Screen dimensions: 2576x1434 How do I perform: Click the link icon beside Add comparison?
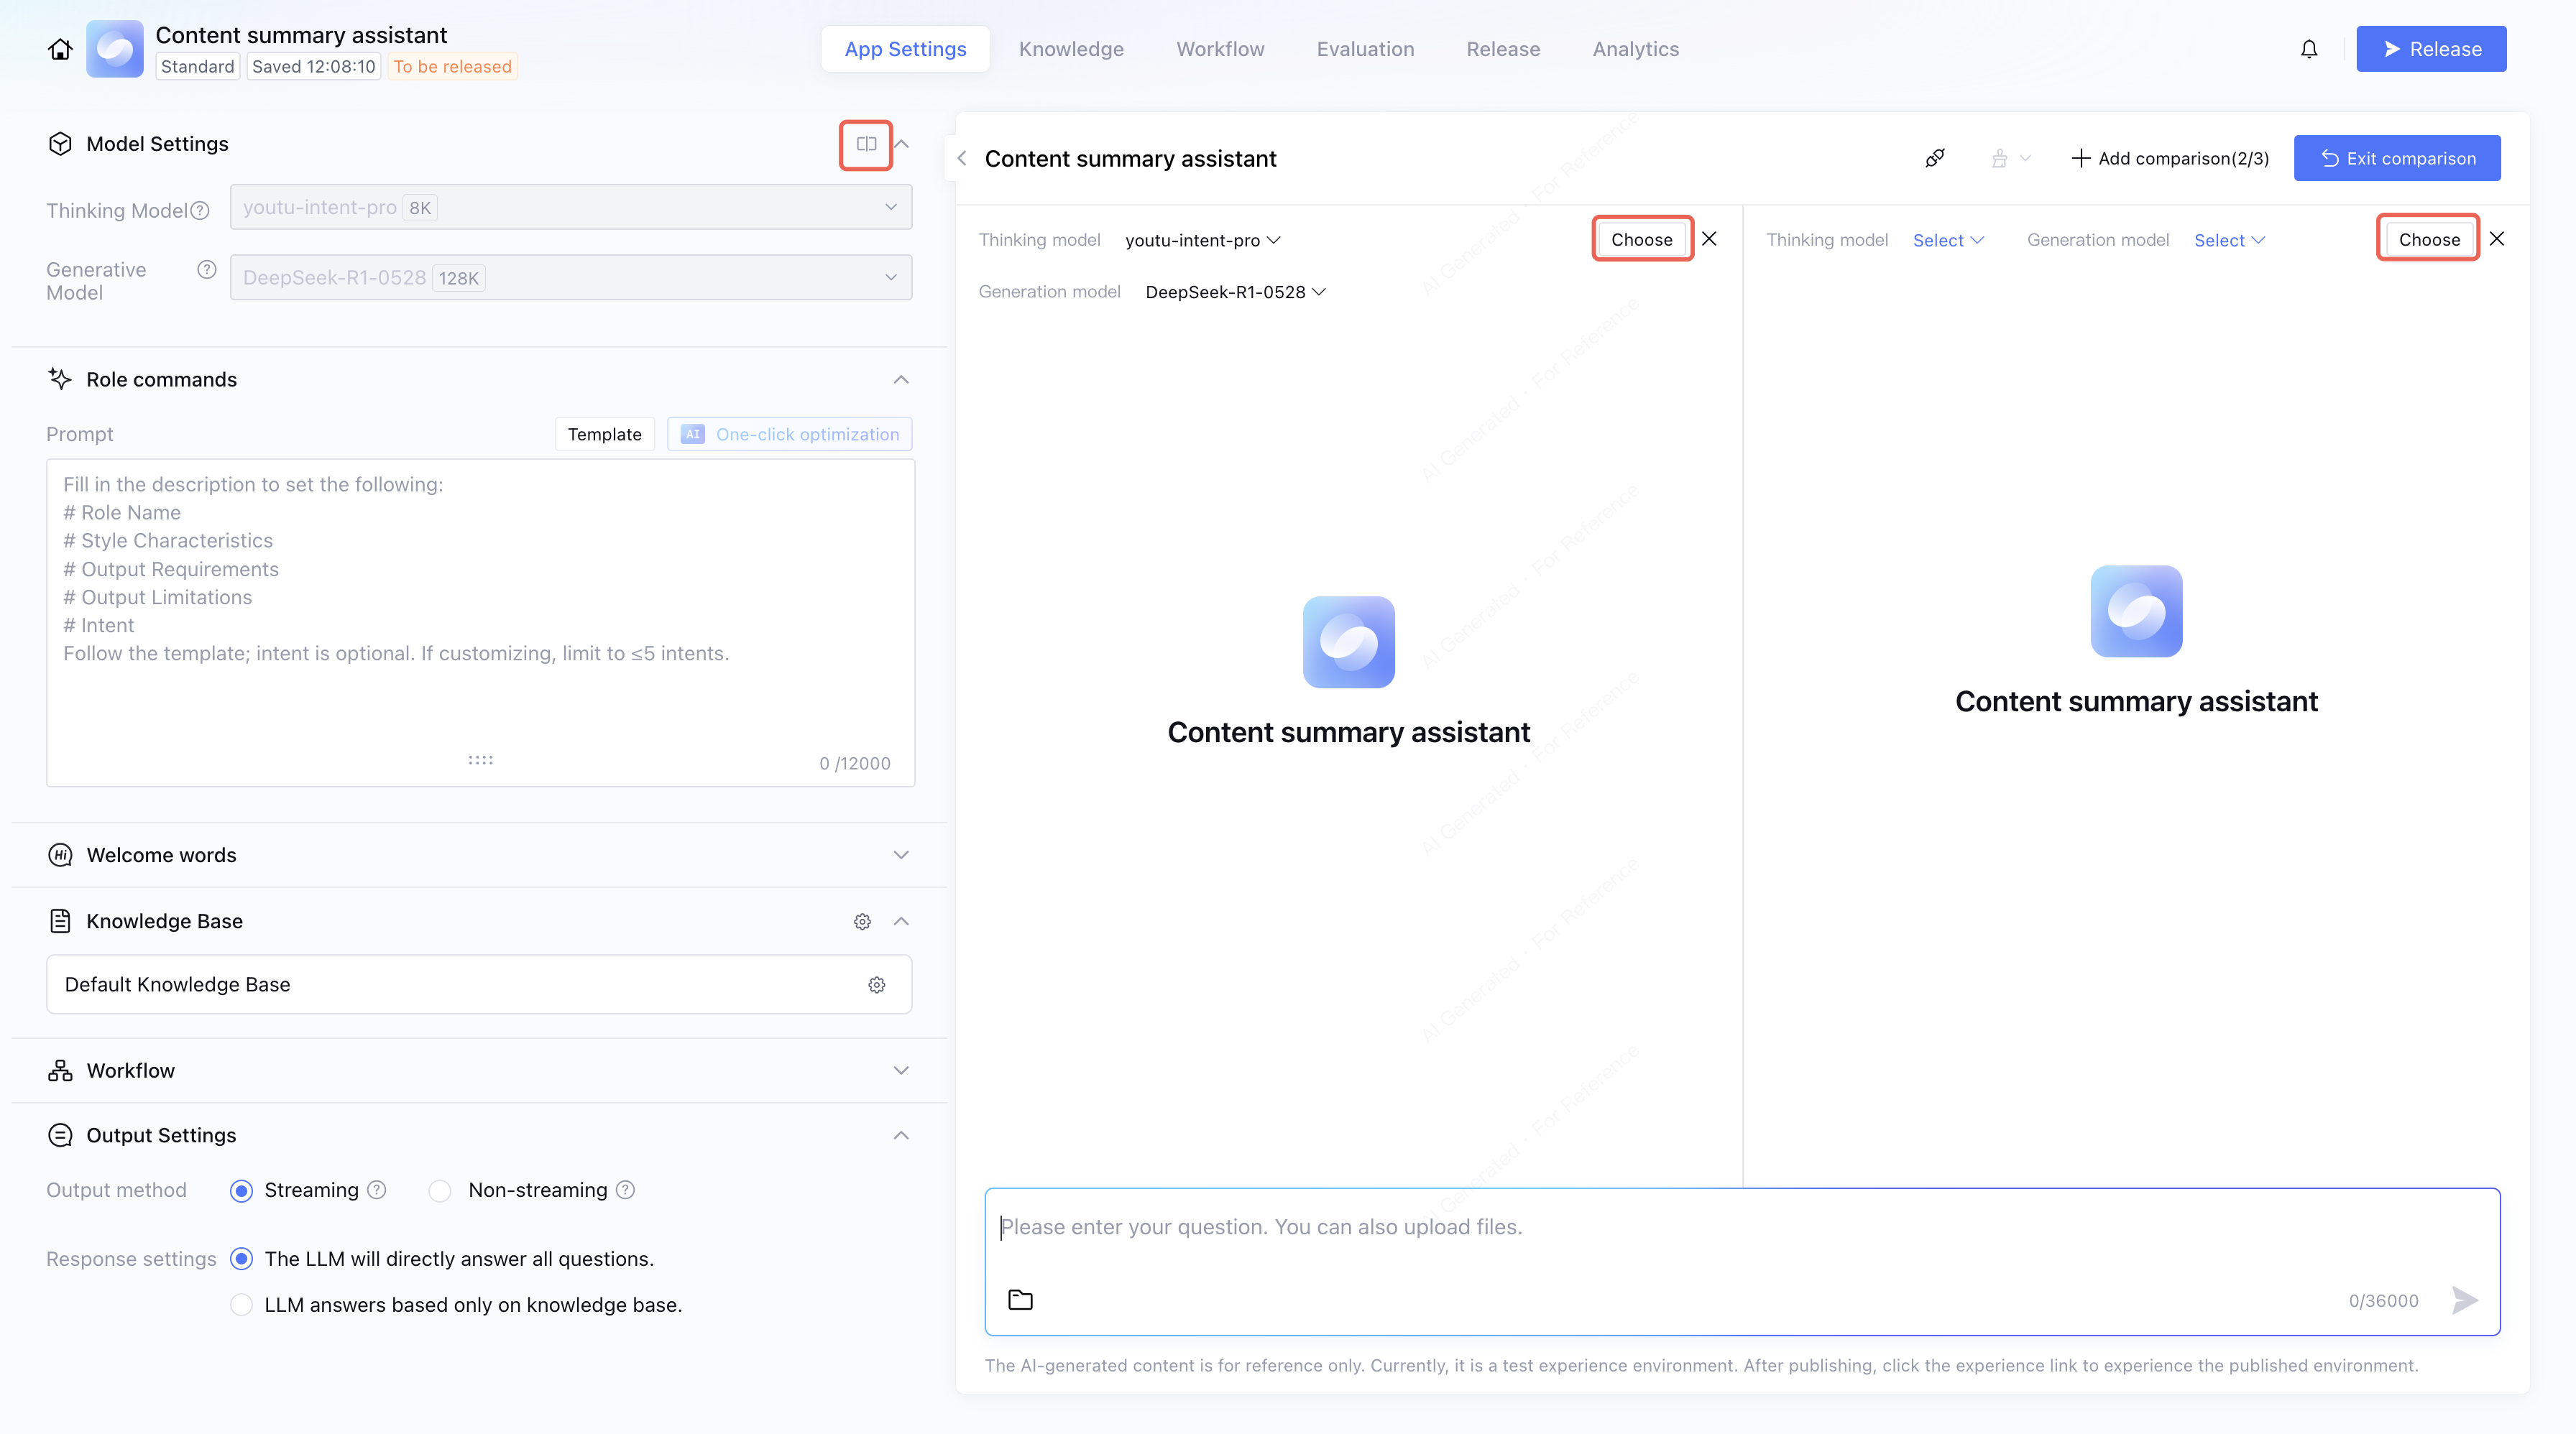point(1935,158)
